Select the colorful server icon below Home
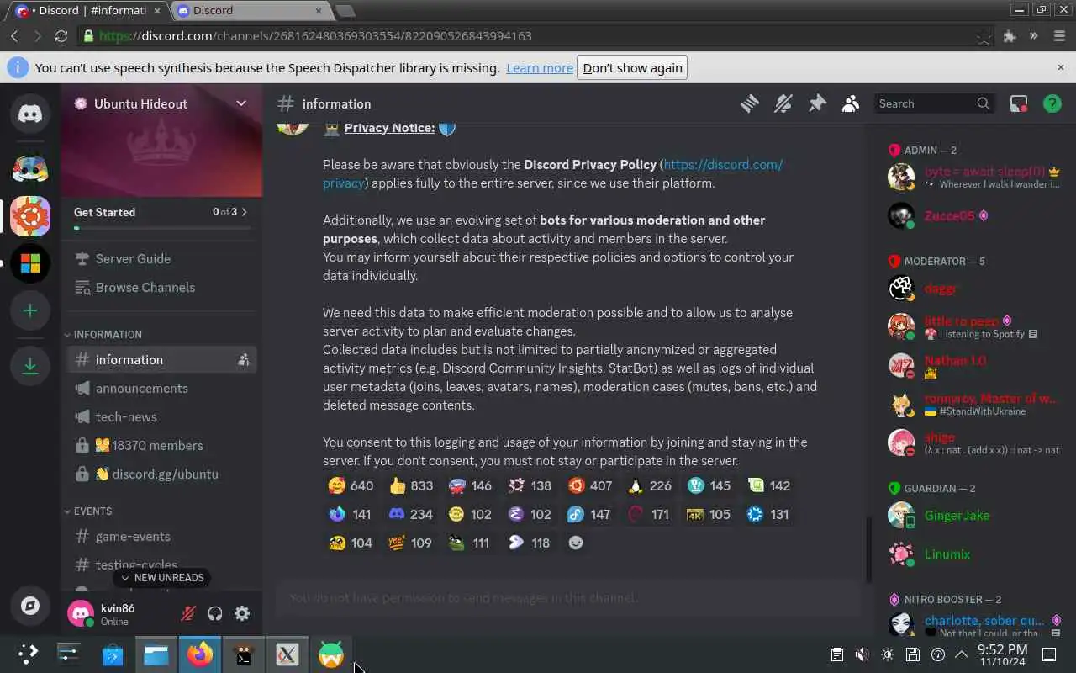 30,168
